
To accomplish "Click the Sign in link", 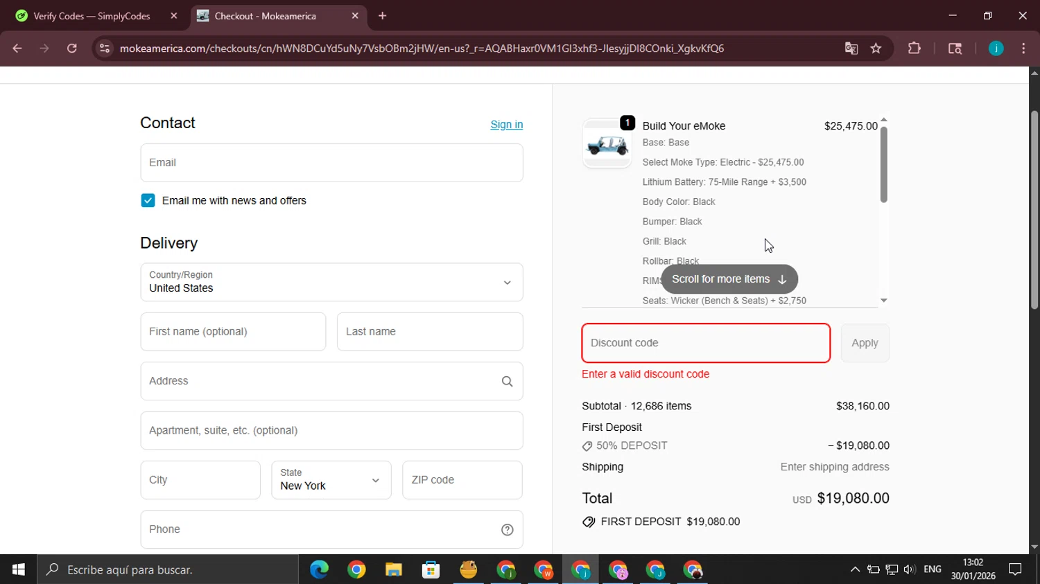I will 506,125.
